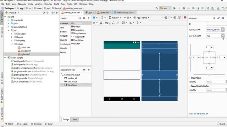Click the Infer Constraints wand icon
The height and width of the screenshot is (127, 227).
coord(118,23)
